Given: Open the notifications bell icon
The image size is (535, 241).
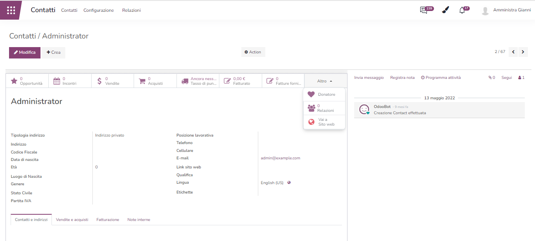Looking at the screenshot, I should point(462,10).
